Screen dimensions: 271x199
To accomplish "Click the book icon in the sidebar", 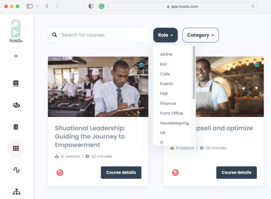I will 16,83.
